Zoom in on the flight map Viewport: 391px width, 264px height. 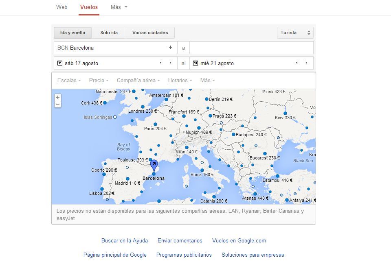pos(58,97)
